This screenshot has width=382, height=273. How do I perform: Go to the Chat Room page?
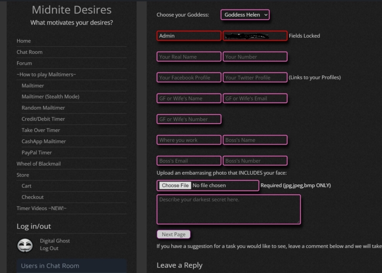(x=30, y=52)
